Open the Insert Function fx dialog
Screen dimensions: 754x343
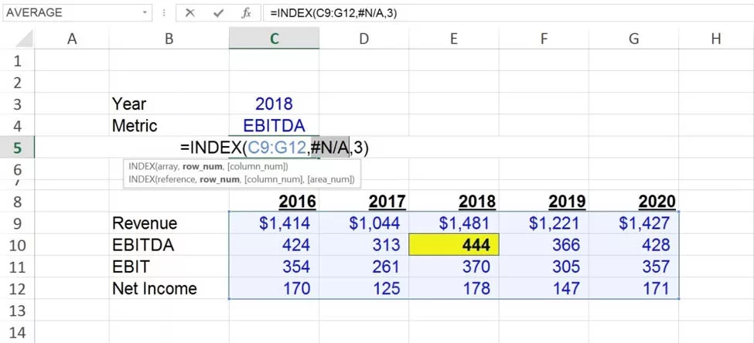point(246,13)
